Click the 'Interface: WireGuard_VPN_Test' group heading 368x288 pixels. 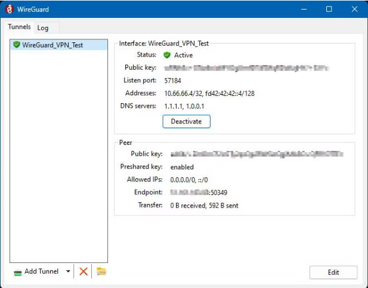164,44
